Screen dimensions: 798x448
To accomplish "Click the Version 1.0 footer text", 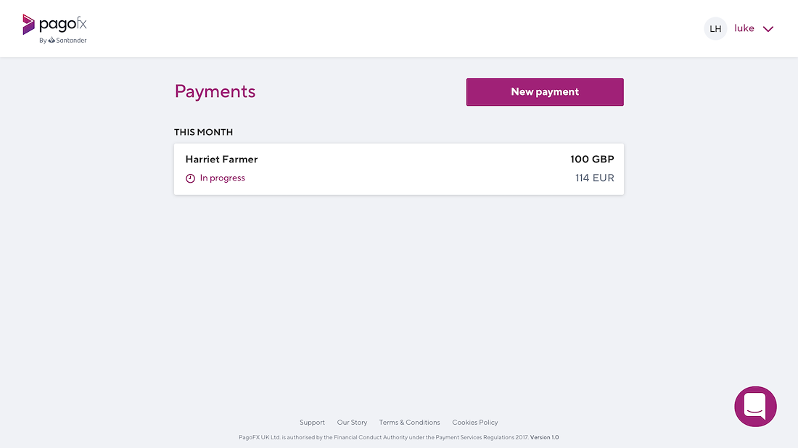I will (544, 437).
